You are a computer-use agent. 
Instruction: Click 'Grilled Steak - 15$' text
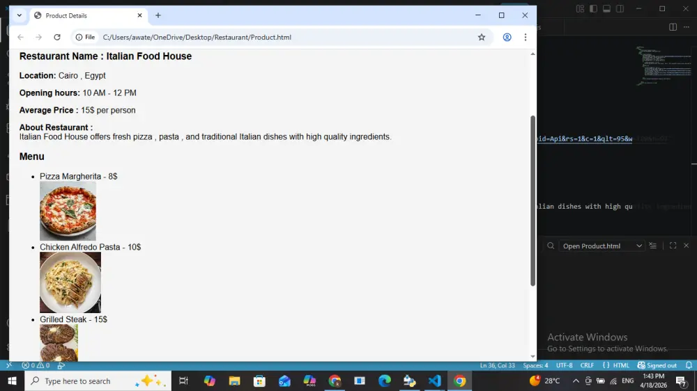coord(73,319)
